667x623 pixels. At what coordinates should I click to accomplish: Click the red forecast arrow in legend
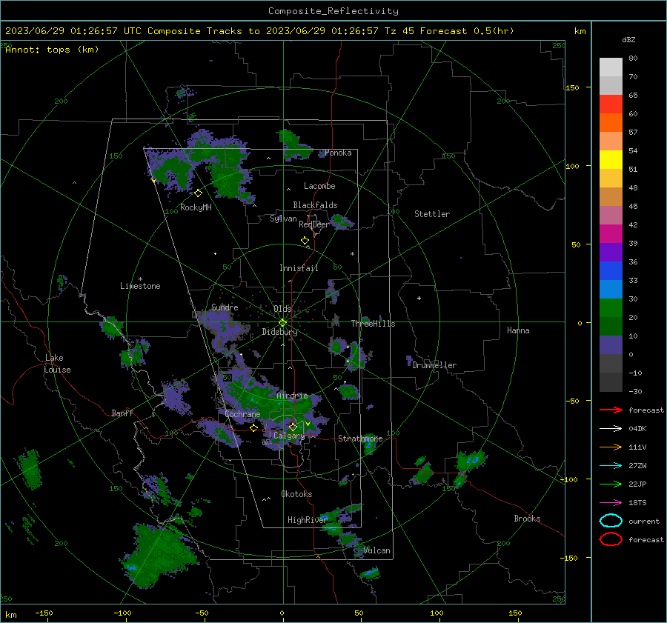[x=611, y=410]
